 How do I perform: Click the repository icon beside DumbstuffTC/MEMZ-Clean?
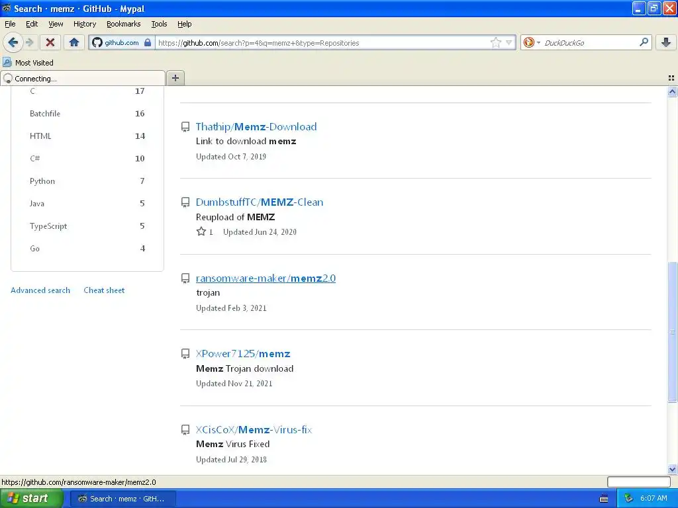(x=185, y=202)
